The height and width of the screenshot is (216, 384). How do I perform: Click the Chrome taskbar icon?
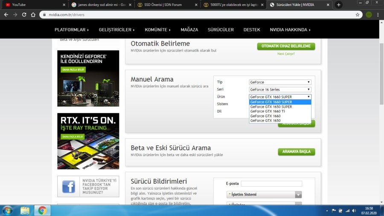coord(42,210)
